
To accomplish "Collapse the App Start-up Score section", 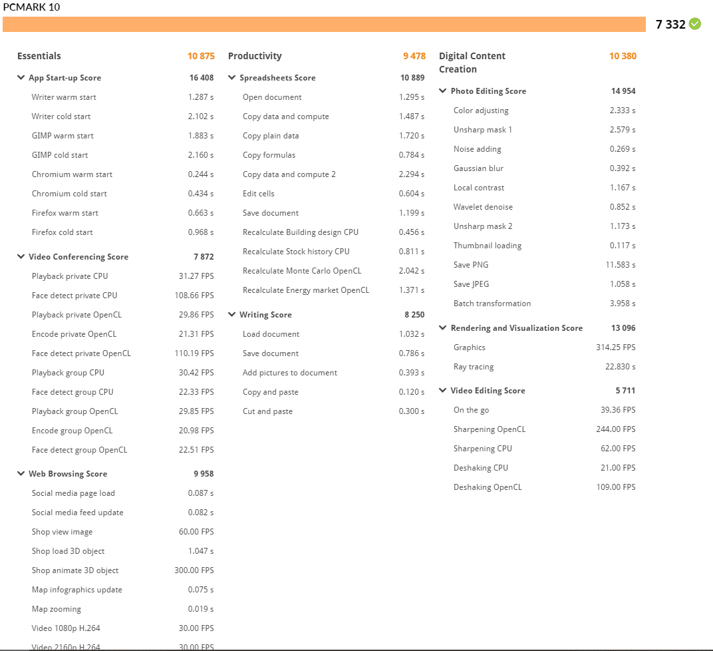I will (21, 77).
